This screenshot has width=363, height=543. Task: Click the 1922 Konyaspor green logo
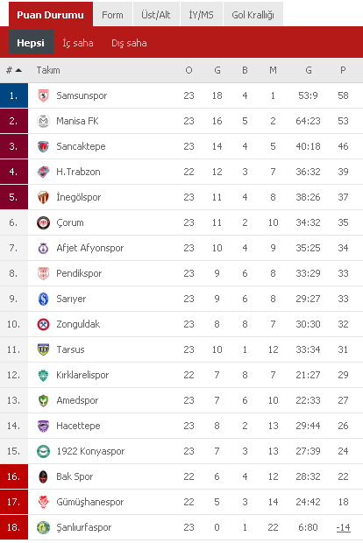(x=43, y=451)
